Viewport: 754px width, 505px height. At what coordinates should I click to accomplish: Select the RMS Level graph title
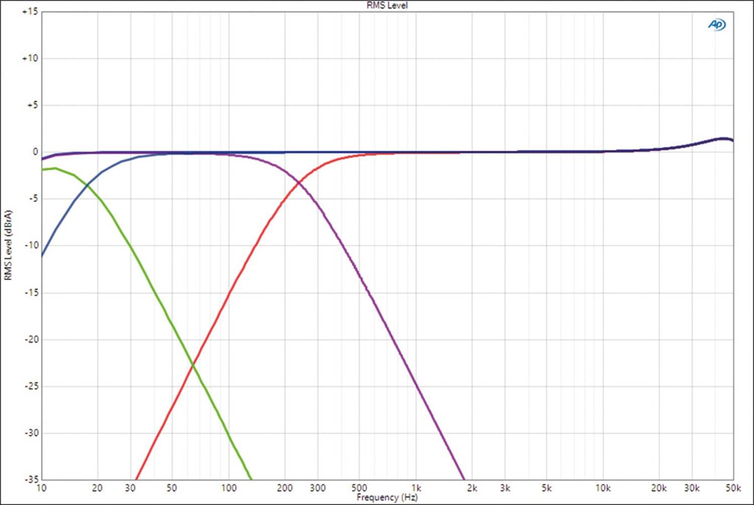[387, 5]
